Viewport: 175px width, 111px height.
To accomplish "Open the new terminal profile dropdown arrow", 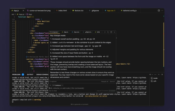I will 152,75.
